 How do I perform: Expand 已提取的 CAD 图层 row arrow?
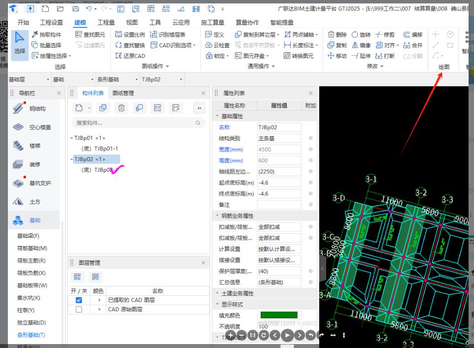coord(99,300)
